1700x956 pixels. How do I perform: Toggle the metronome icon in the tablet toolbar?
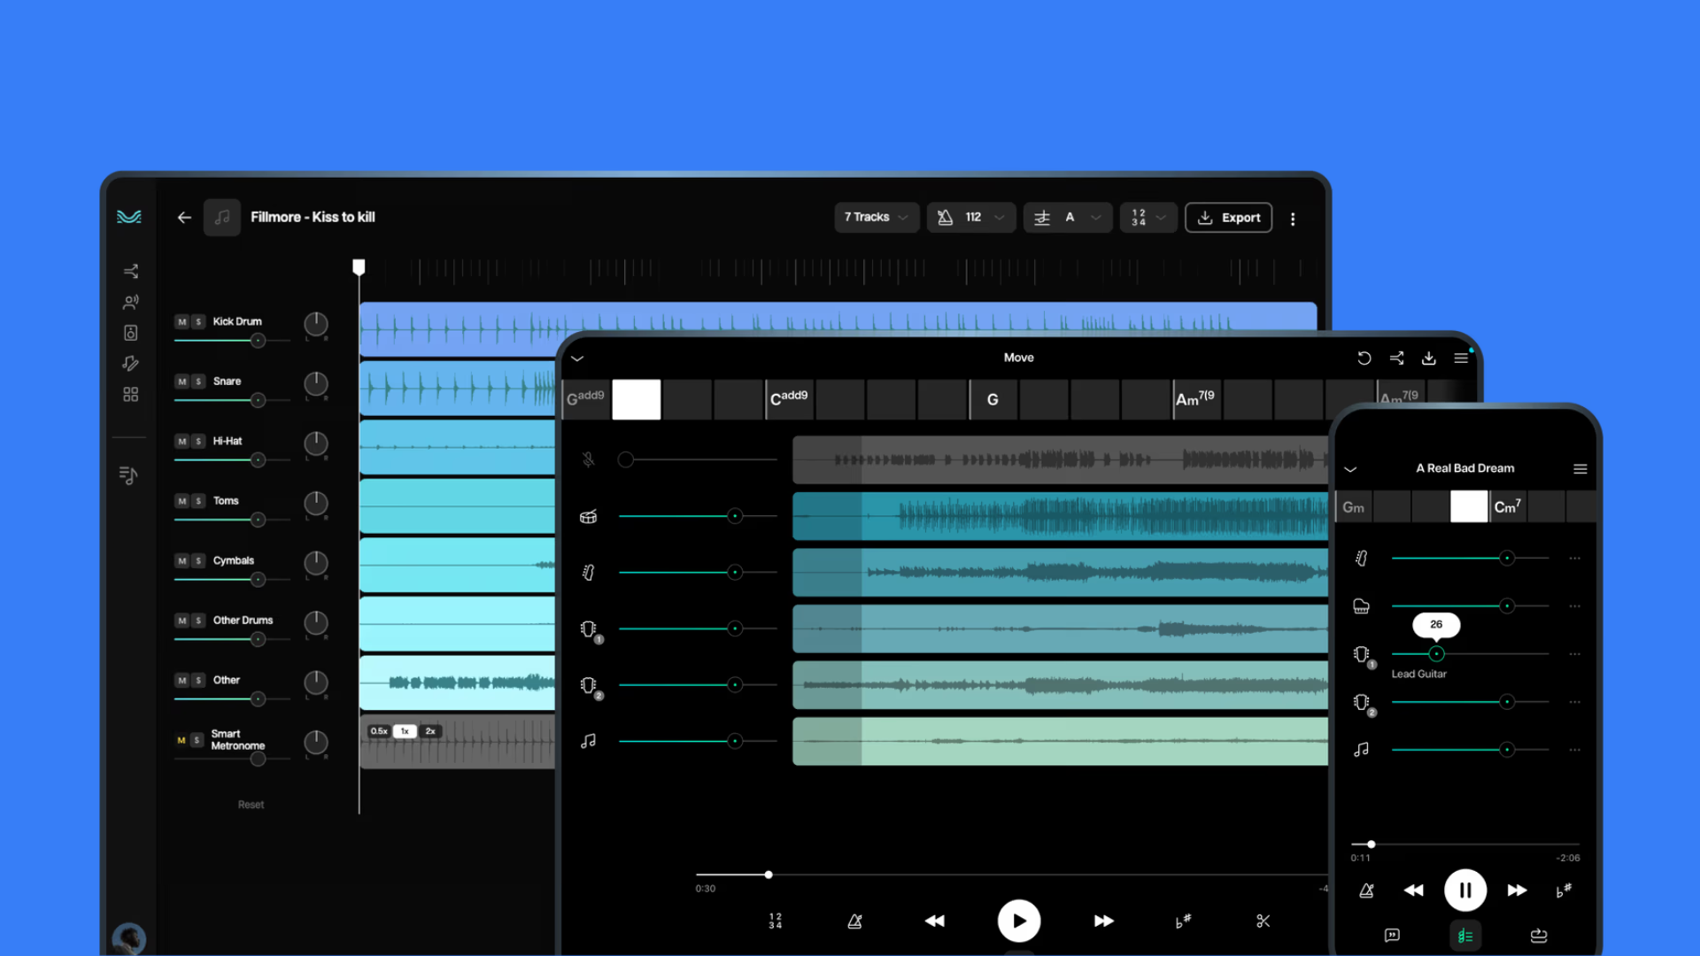point(854,921)
